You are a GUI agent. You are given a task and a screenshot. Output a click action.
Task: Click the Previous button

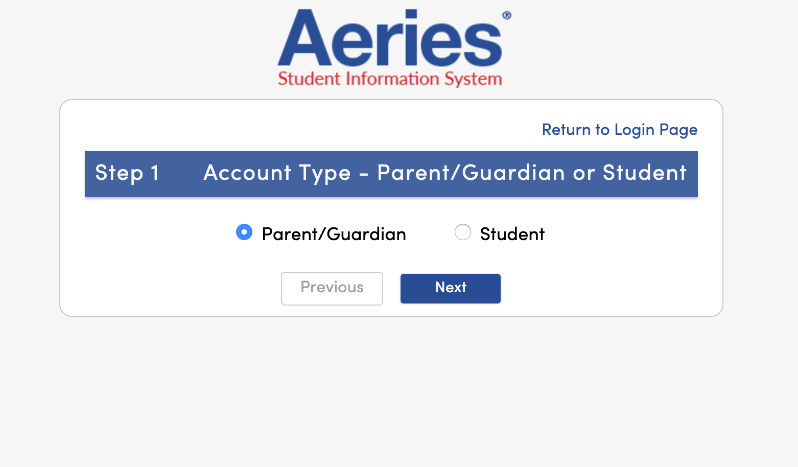[x=332, y=288]
